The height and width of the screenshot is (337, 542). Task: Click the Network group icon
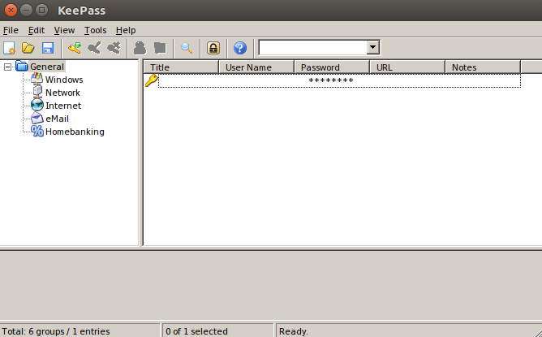click(x=37, y=93)
